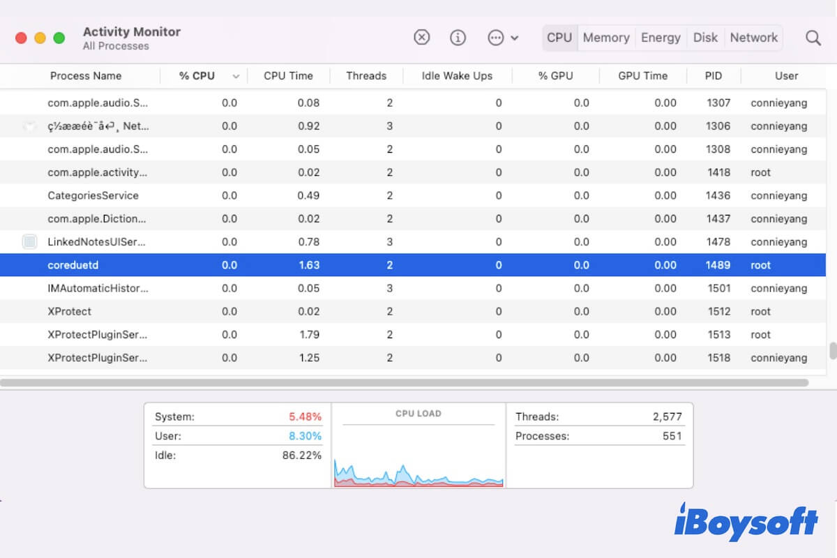This screenshot has width=837, height=558.
Task: Select the IMAutomaticHistor... process
Action: pyautogui.click(x=413, y=288)
